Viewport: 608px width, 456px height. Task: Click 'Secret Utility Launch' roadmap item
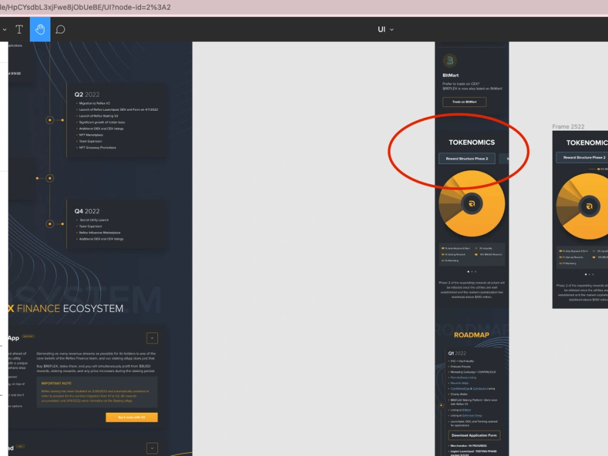click(x=94, y=220)
